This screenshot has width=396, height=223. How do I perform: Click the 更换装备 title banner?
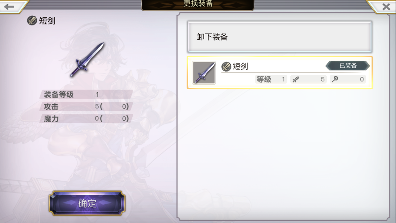[198, 4]
